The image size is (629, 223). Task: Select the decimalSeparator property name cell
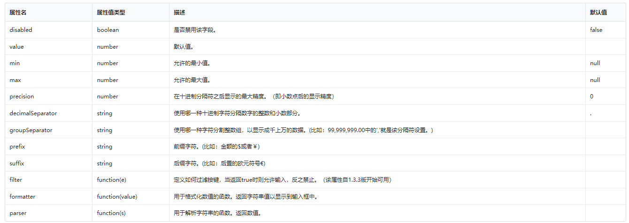coord(33,113)
